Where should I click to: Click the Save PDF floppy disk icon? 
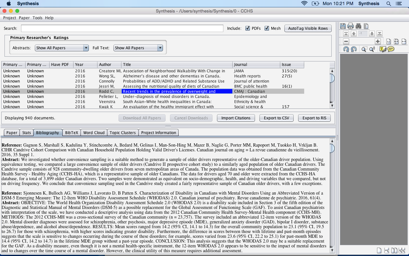pyautogui.click(x=343, y=26)
